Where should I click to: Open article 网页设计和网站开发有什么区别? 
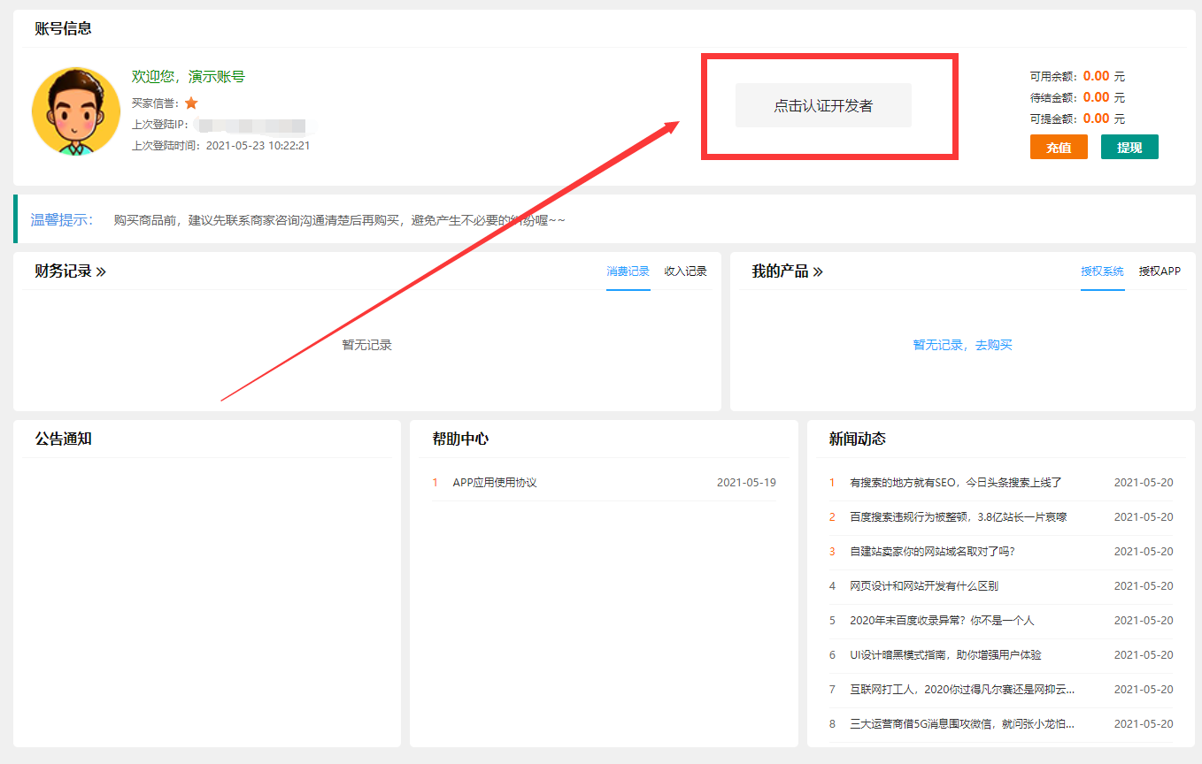pyautogui.click(x=924, y=586)
